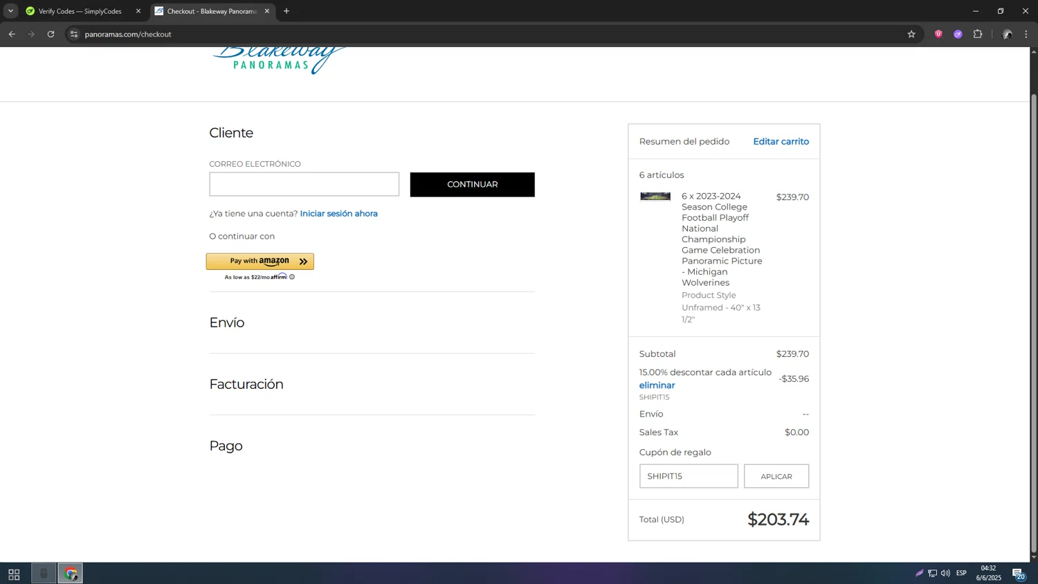Open the network icon in system tray
The width and height of the screenshot is (1038, 584).
[932, 573]
